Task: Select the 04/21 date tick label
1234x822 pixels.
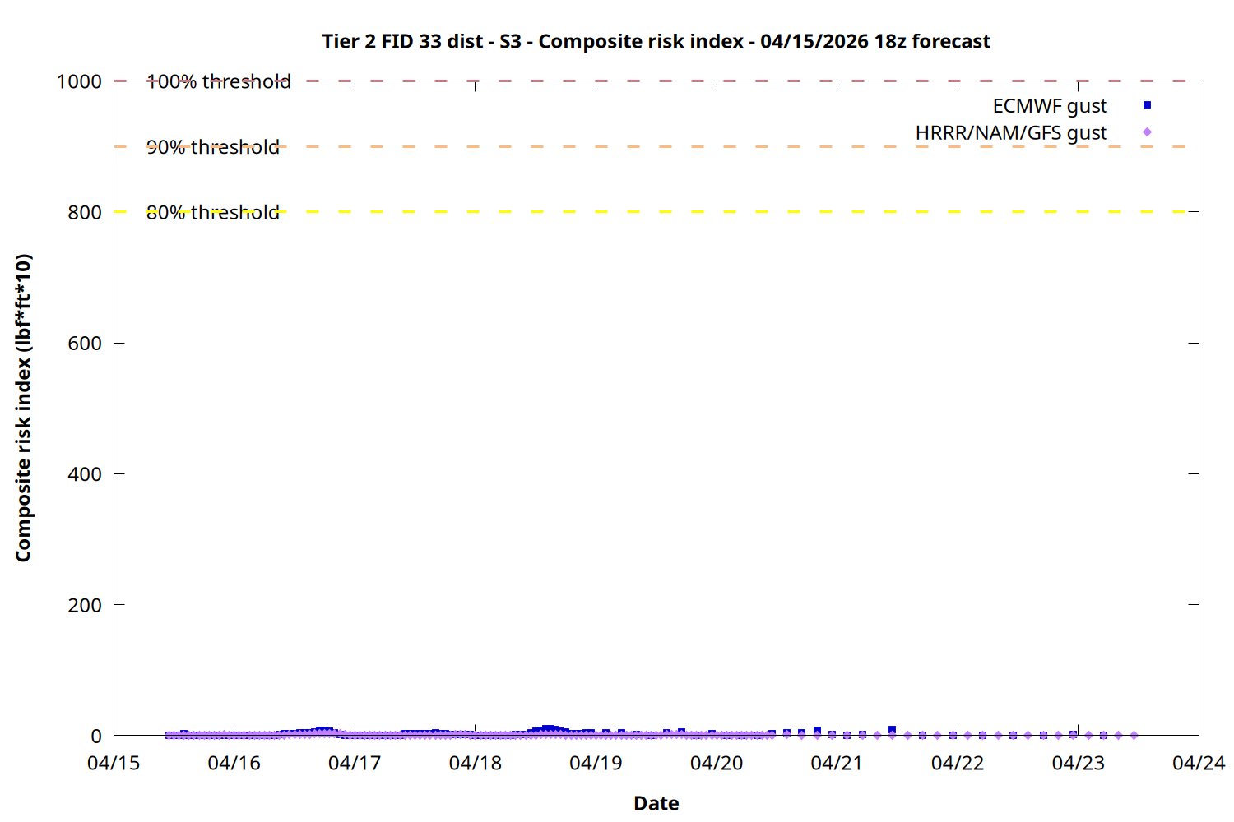Action: [837, 764]
